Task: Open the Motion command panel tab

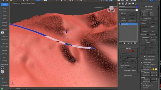Action: click(130, 3)
